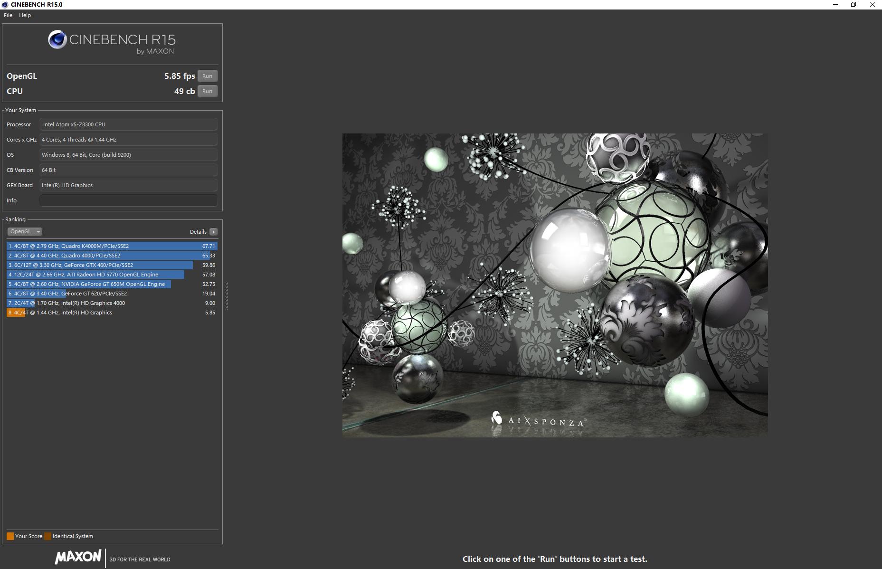The height and width of the screenshot is (569, 882).
Task: Click the Details arrow icon in Ranking
Action: click(214, 232)
